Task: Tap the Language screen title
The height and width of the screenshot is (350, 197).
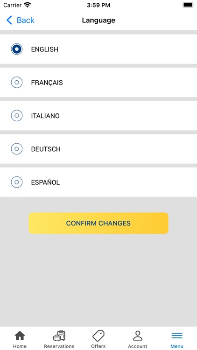Action: [98, 21]
